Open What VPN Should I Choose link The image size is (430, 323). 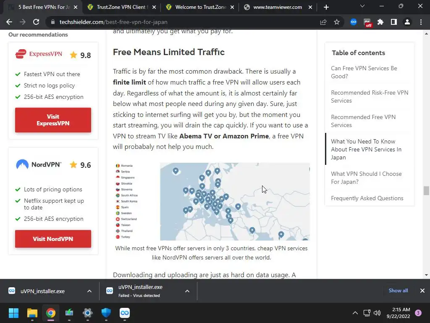pos(366,178)
